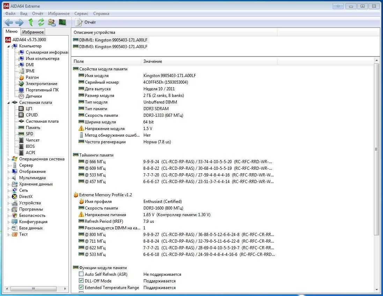This screenshot has width=383, height=296.
Task: Select the Портативный ПК laptop icon
Action: point(22,90)
